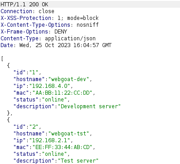Viewport: 180px width, 164px height.
Task: Select the hostname webgoat-tst value
Action: 68,134
